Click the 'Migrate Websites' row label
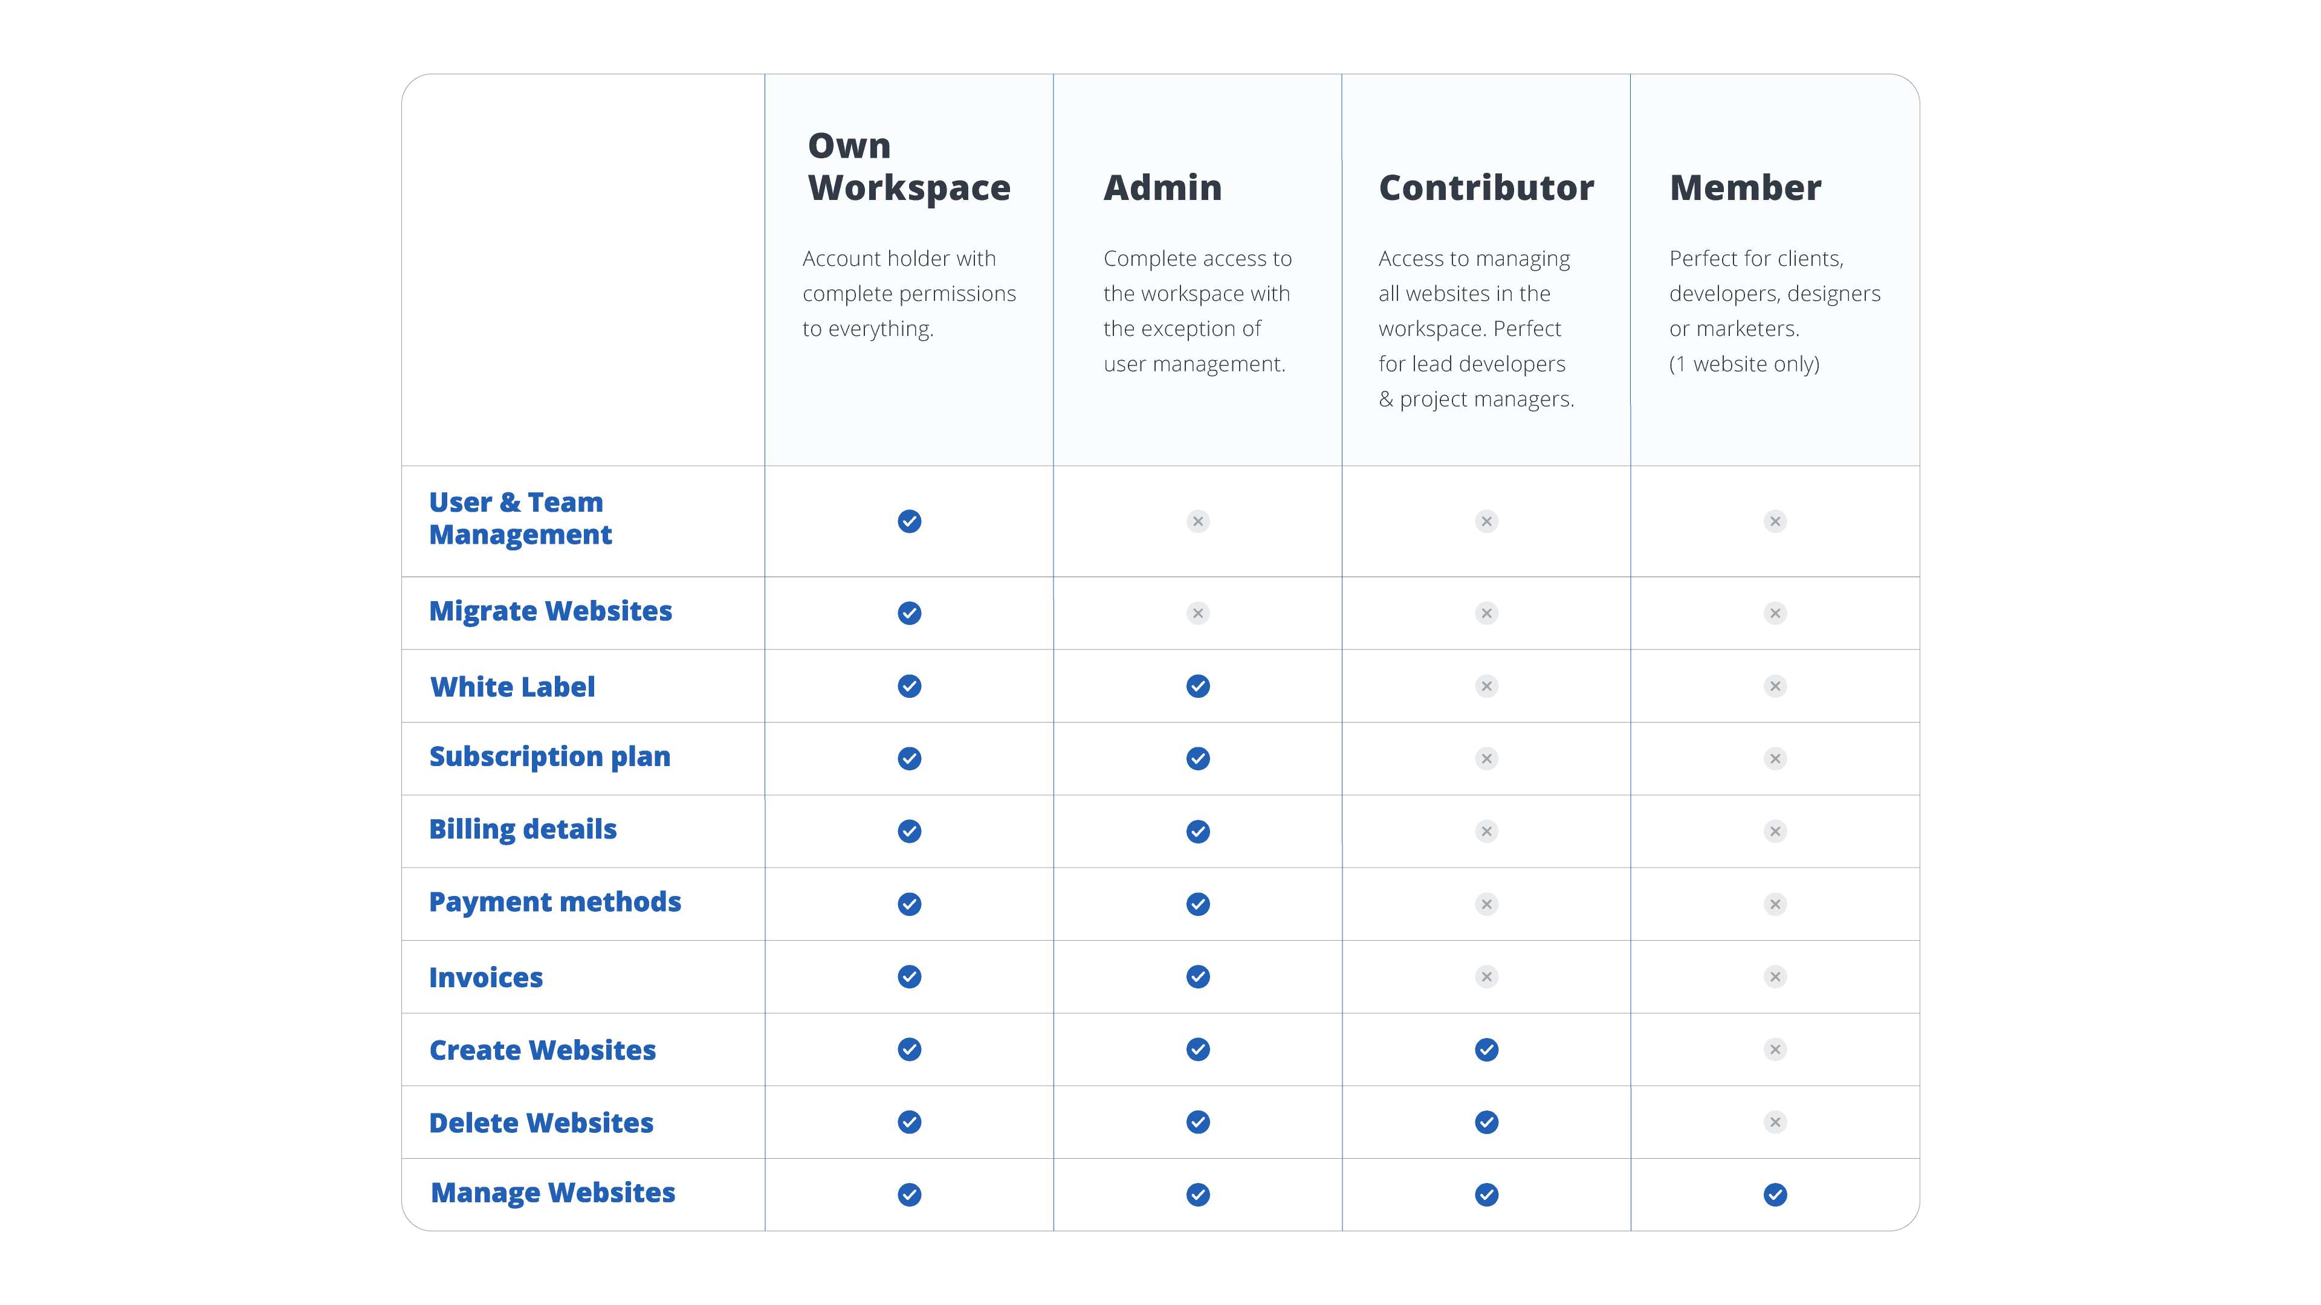2321x1305 pixels. pos(551,611)
